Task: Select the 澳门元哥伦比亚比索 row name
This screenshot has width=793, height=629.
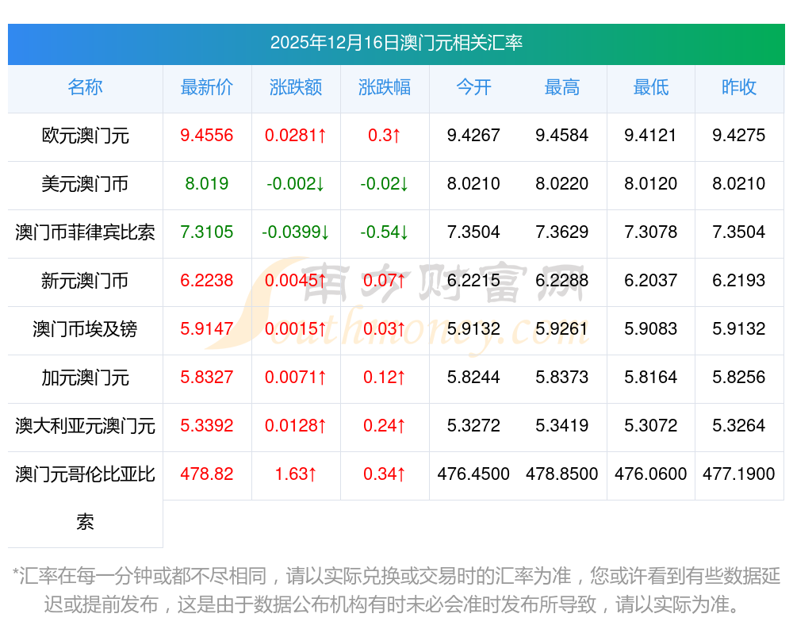Action: pyautogui.click(x=85, y=498)
